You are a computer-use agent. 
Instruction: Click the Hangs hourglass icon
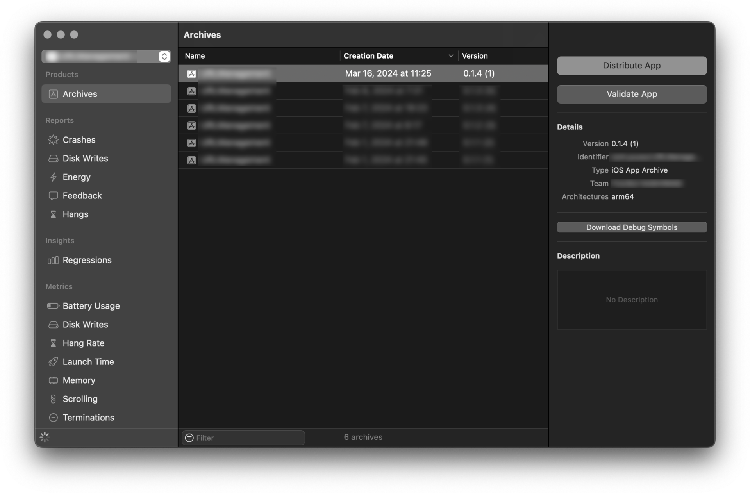tap(53, 214)
